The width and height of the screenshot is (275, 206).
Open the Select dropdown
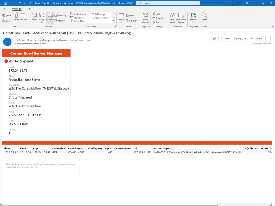[158, 22]
